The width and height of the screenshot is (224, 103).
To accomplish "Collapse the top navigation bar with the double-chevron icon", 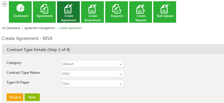I will (4, 4).
